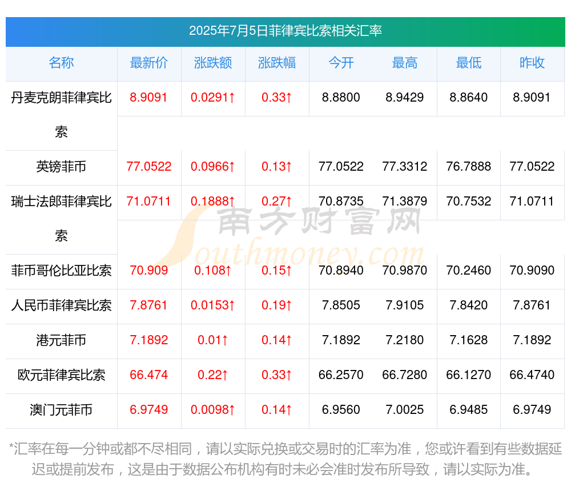Click the change amount 0.22↑
The image size is (571, 487).
pos(212,375)
